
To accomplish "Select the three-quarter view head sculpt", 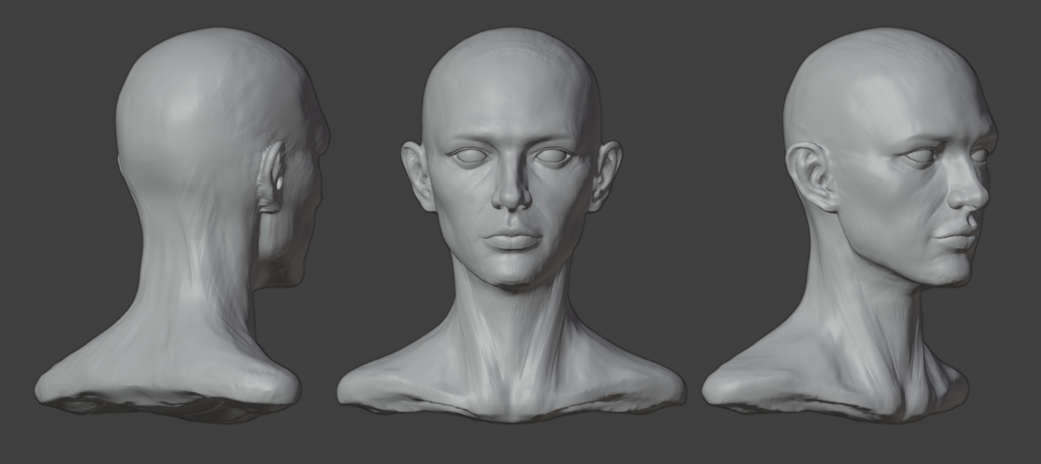I will click(850, 224).
